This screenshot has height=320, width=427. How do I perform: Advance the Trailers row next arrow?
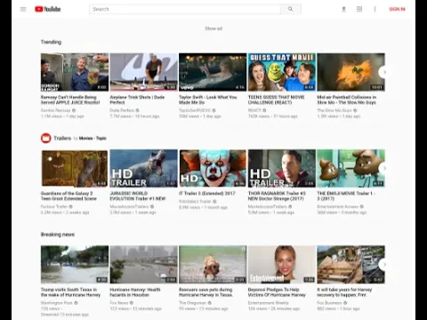(x=384, y=168)
